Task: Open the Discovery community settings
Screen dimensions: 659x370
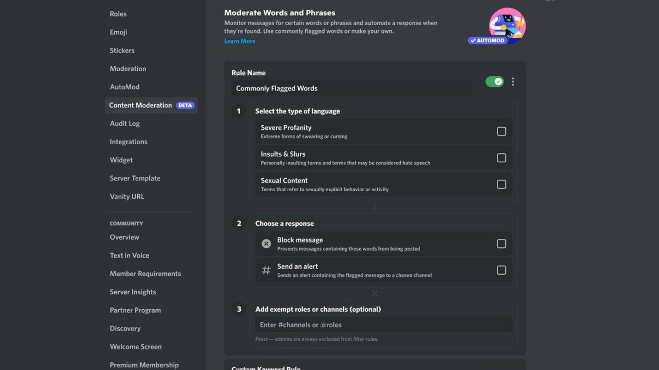Action: click(x=125, y=328)
